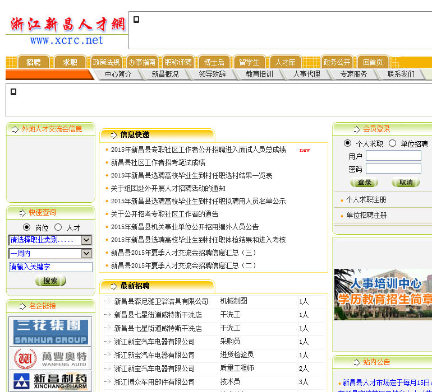This screenshot has height=392, width=432.
Task: Click the Xinchang Pharm logo
Action: (x=50, y=382)
